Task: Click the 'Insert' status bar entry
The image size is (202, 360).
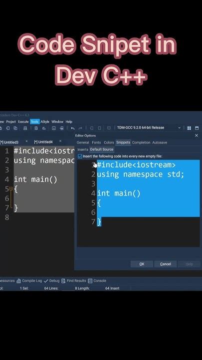Action: click(x=115, y=288)
